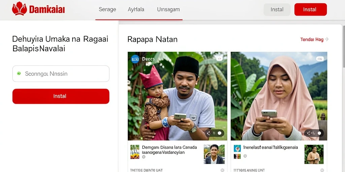
Task: Click the gray Instal button in header
Action: (277, 9)
